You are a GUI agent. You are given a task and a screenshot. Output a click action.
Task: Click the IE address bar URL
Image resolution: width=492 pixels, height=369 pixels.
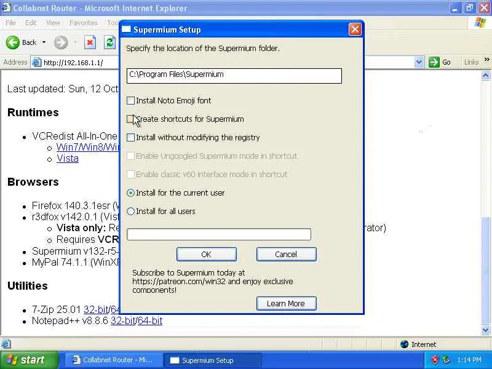click(73, 63)
